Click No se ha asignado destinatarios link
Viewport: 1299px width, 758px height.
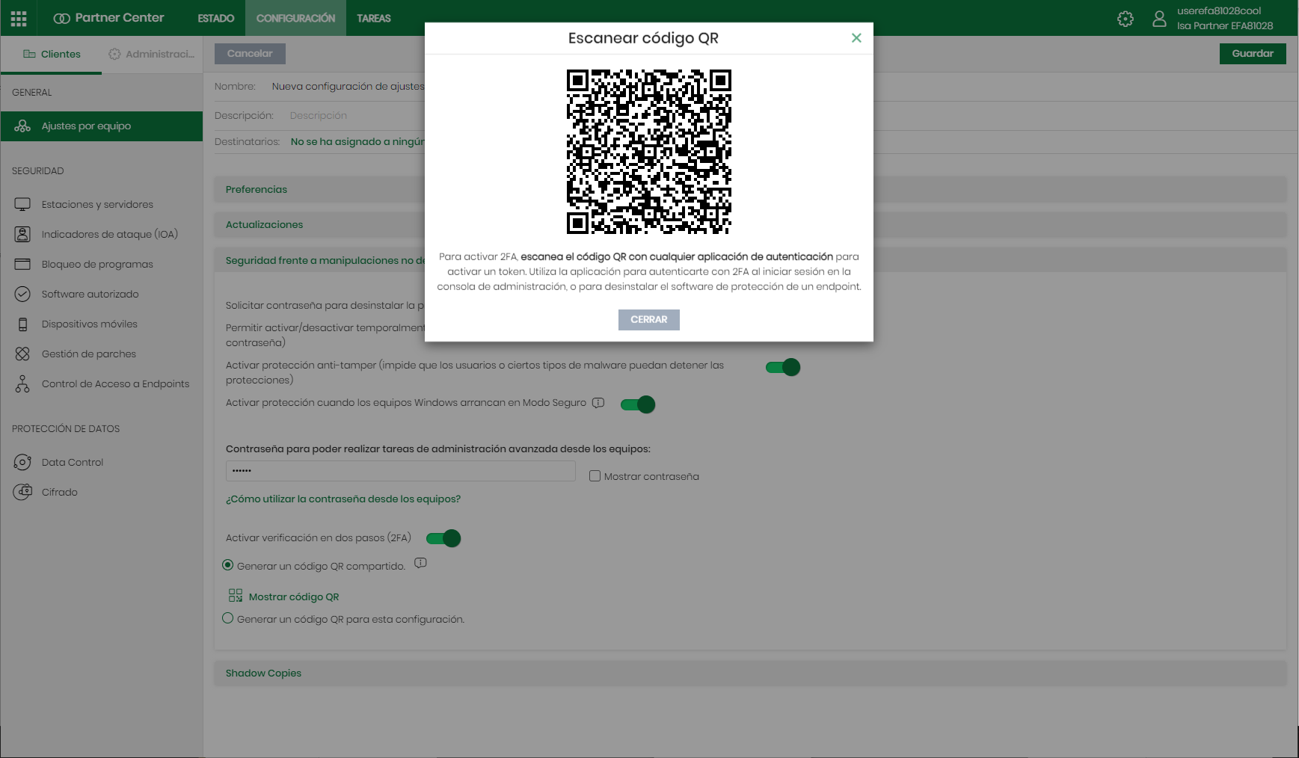357,141
